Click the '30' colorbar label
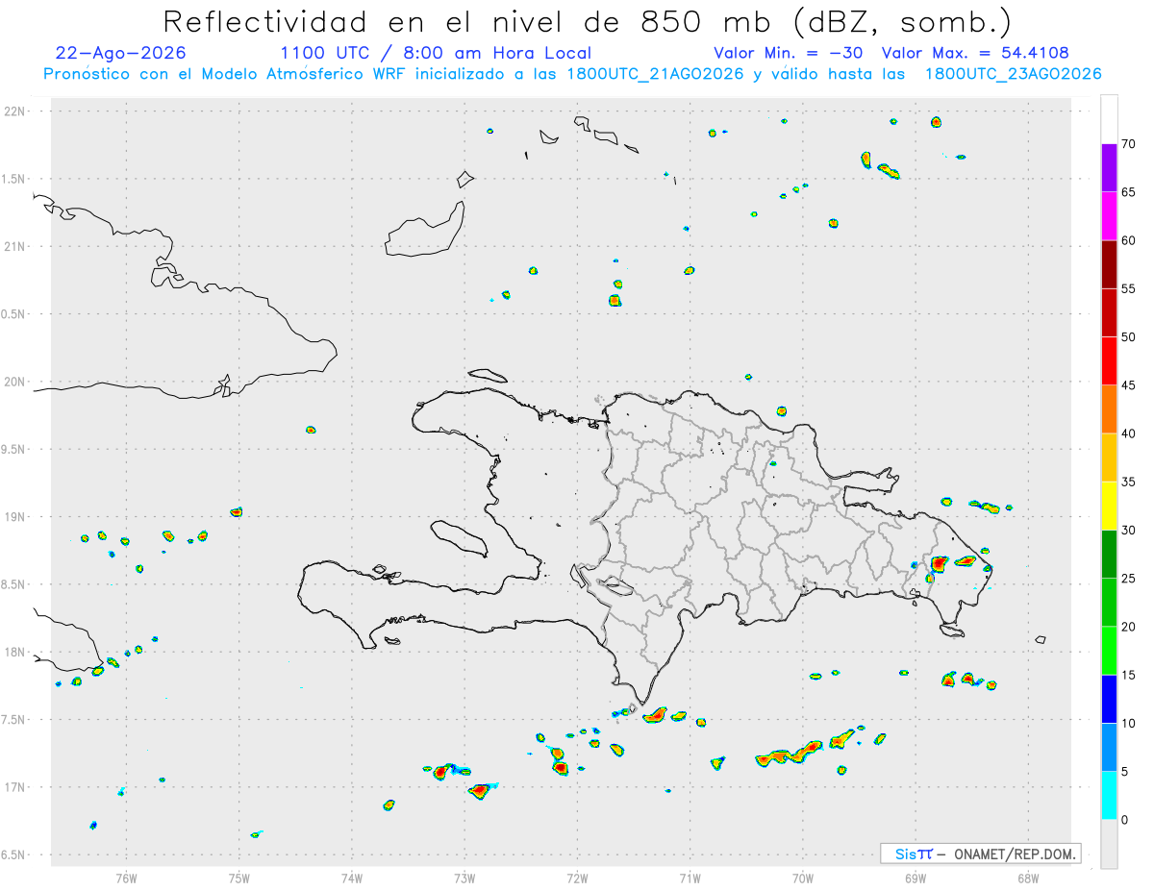This screenshot has width=1154, height=891. [1129, 531]
